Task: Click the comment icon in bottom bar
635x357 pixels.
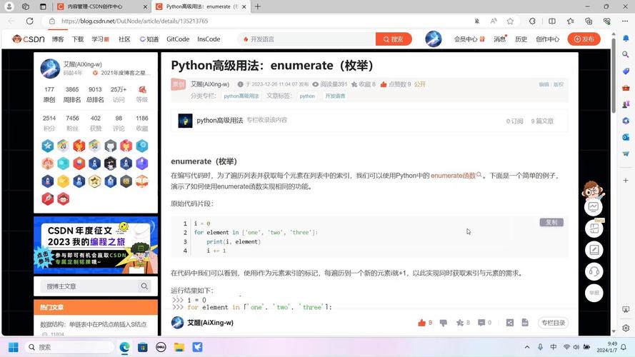Action: (x=481, y=323)
